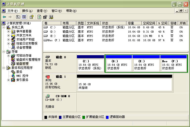
Task: Open the 操作(A) menu
Action: pos(27,11)
